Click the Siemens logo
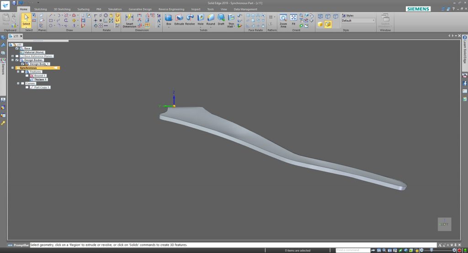The image size is (468, 253). (x=418, y=9)
